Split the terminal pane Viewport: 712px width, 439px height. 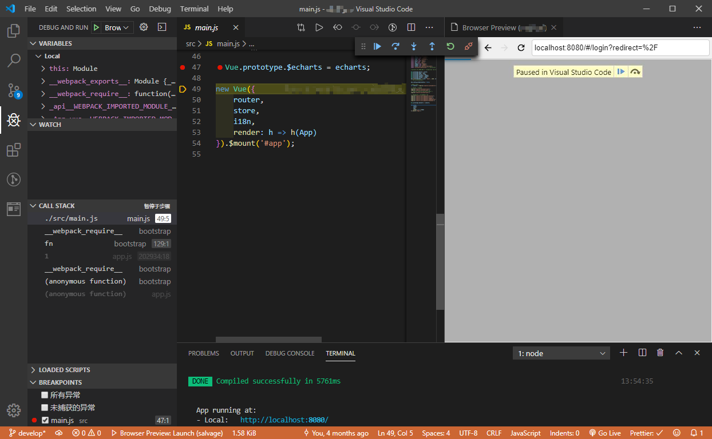(x=642, y=353)
